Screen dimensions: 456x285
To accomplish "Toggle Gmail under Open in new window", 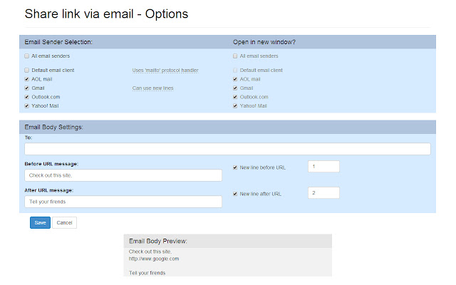I will click(x=236, y=88).
